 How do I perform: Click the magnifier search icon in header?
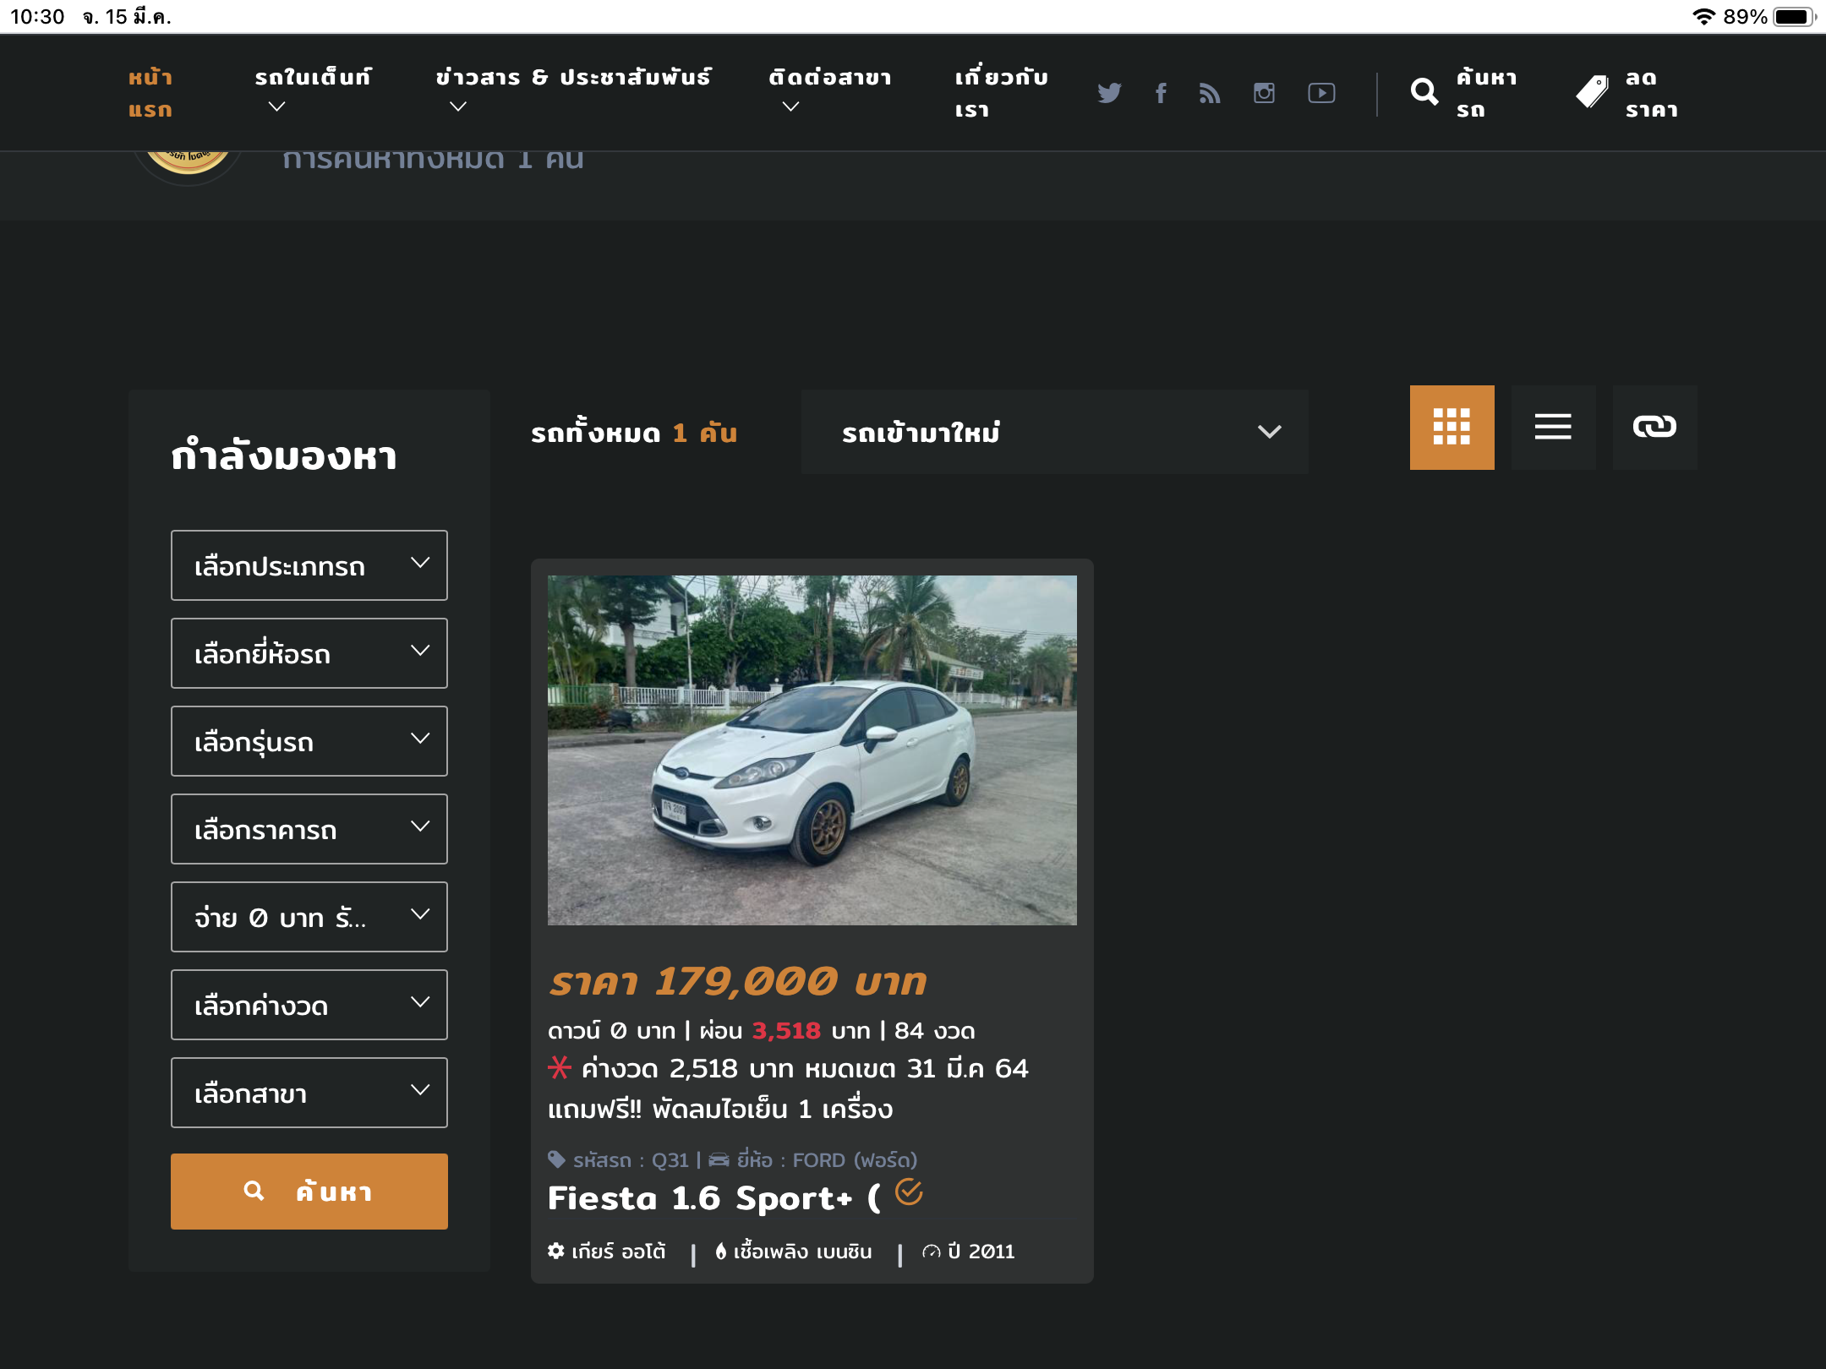point(1424,92)
